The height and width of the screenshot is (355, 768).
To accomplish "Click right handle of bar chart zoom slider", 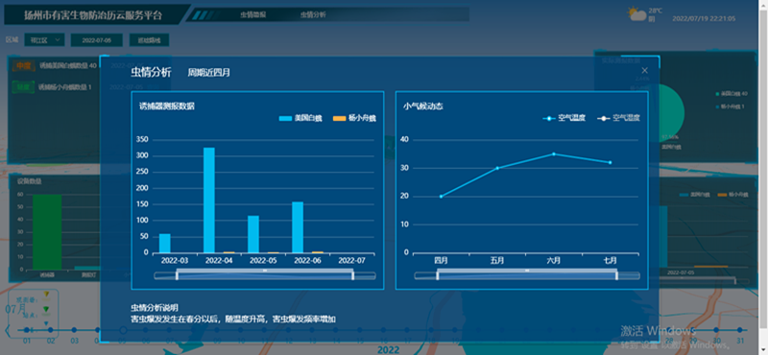I will (x=352, y=275).
